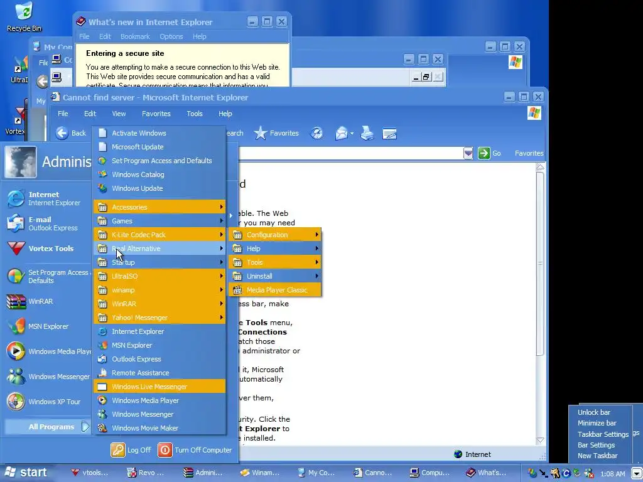Launch Windows Movie Maker
The width and height of the screenshot is (643, 482).
159,428
